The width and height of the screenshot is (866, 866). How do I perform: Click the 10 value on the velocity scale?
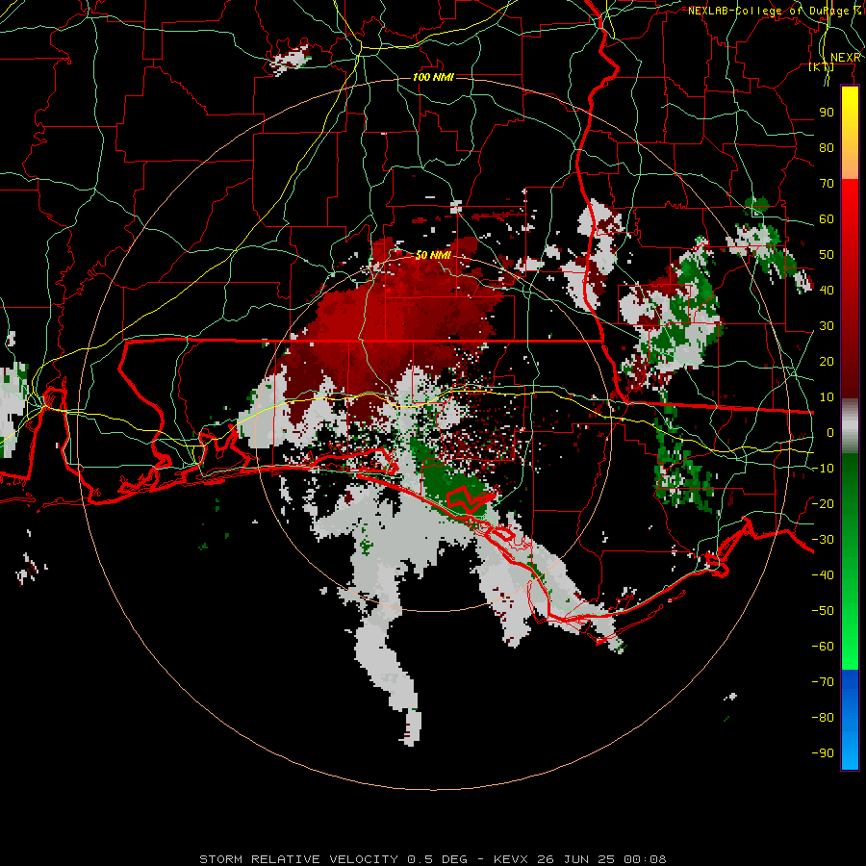tap(827, 397)
